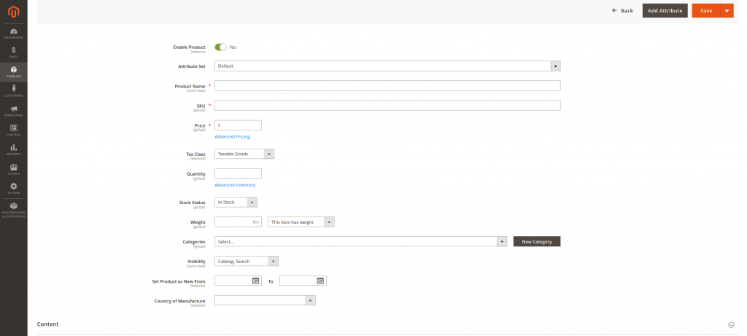The height and width of the screenshot is (336, 747).
Task: Click the Add Attribute button
Action: click(x=665, y=10)
